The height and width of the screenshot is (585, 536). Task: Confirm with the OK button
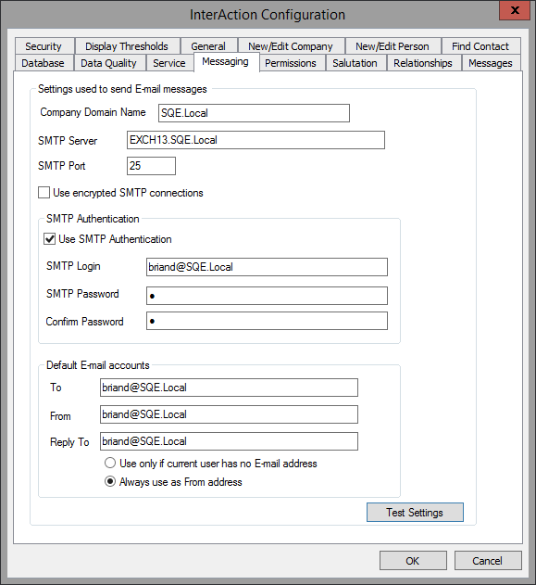413,561
